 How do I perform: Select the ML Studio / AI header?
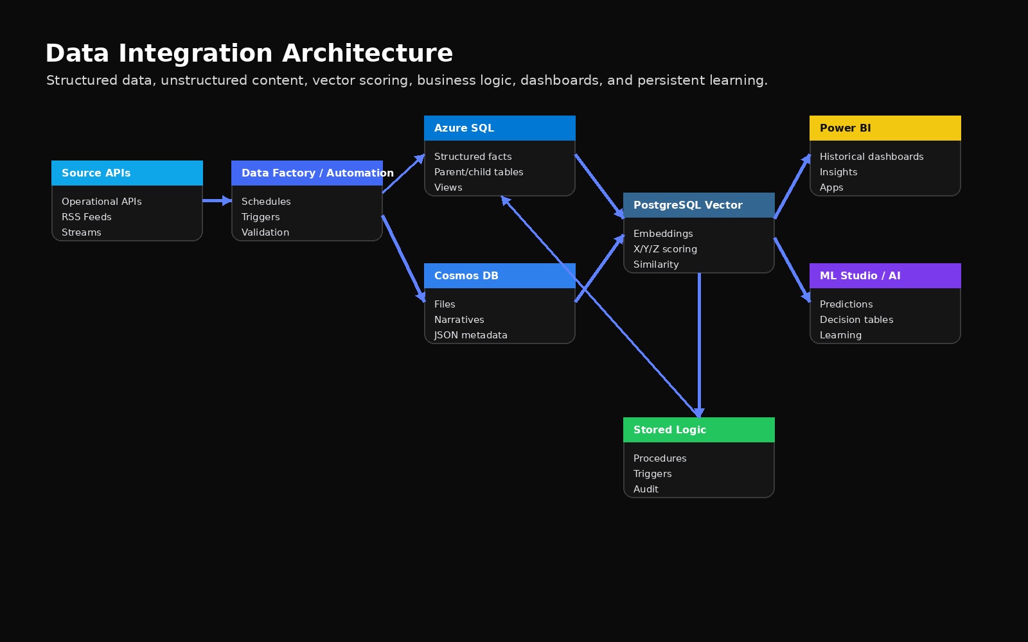tap(885, 275)
